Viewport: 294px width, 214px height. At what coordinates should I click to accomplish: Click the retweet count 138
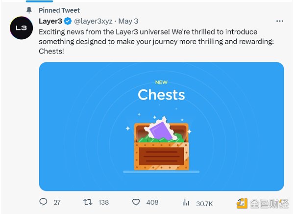[103, 203]
